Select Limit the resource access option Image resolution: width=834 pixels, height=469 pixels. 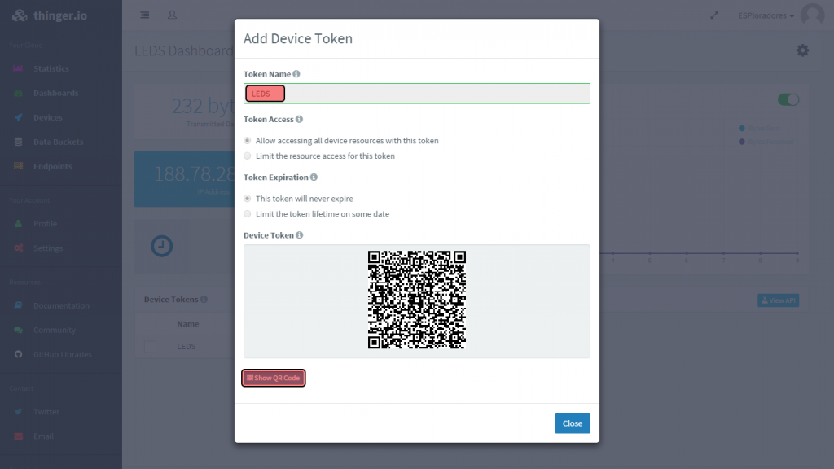click(248, 156)
